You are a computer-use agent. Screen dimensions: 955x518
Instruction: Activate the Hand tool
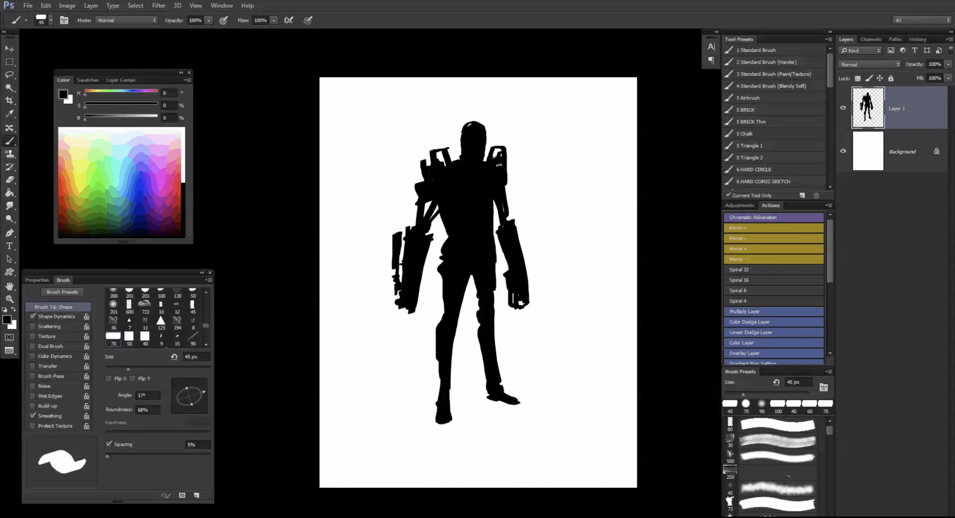pos(9,286)
